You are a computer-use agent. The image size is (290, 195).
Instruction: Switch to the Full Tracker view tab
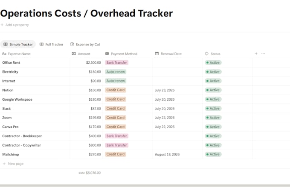(x=52, y=45)
